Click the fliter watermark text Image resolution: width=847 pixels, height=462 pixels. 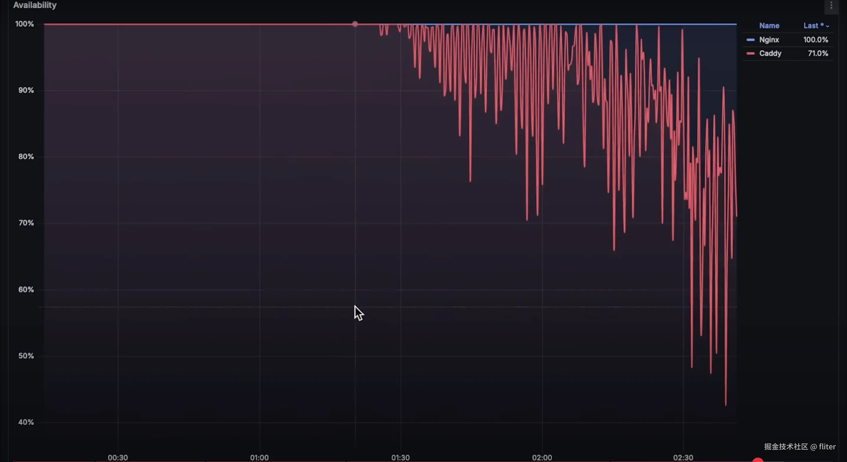tap(827, 446)
